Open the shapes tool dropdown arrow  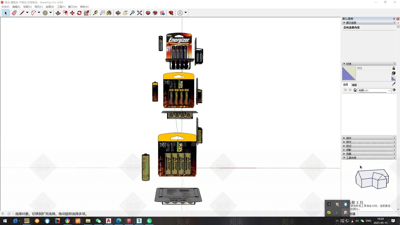[x=50, y=12]
